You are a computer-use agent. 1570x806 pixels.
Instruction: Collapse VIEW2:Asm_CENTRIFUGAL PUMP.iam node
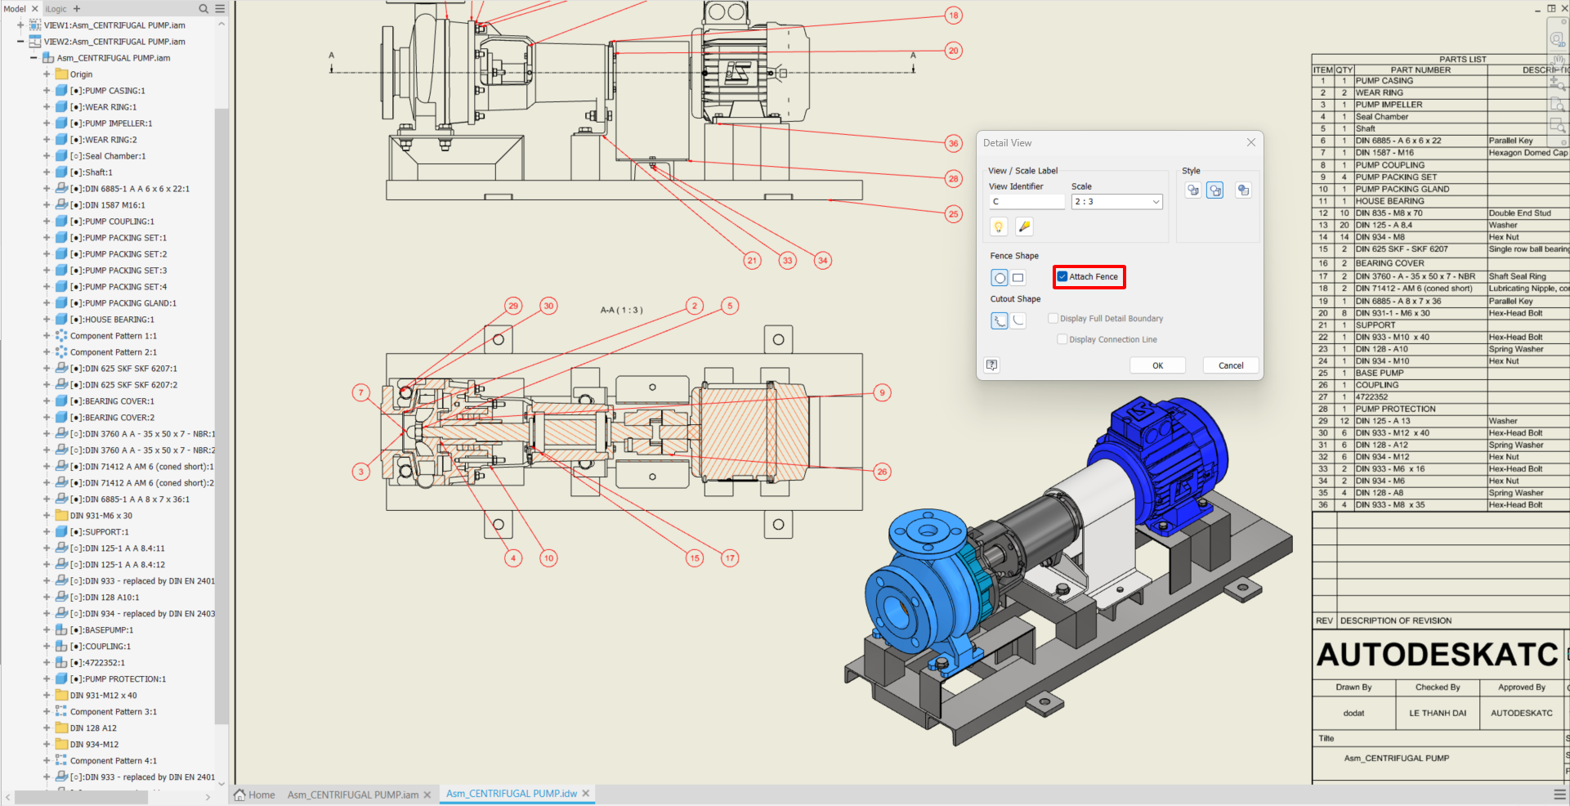20,42
